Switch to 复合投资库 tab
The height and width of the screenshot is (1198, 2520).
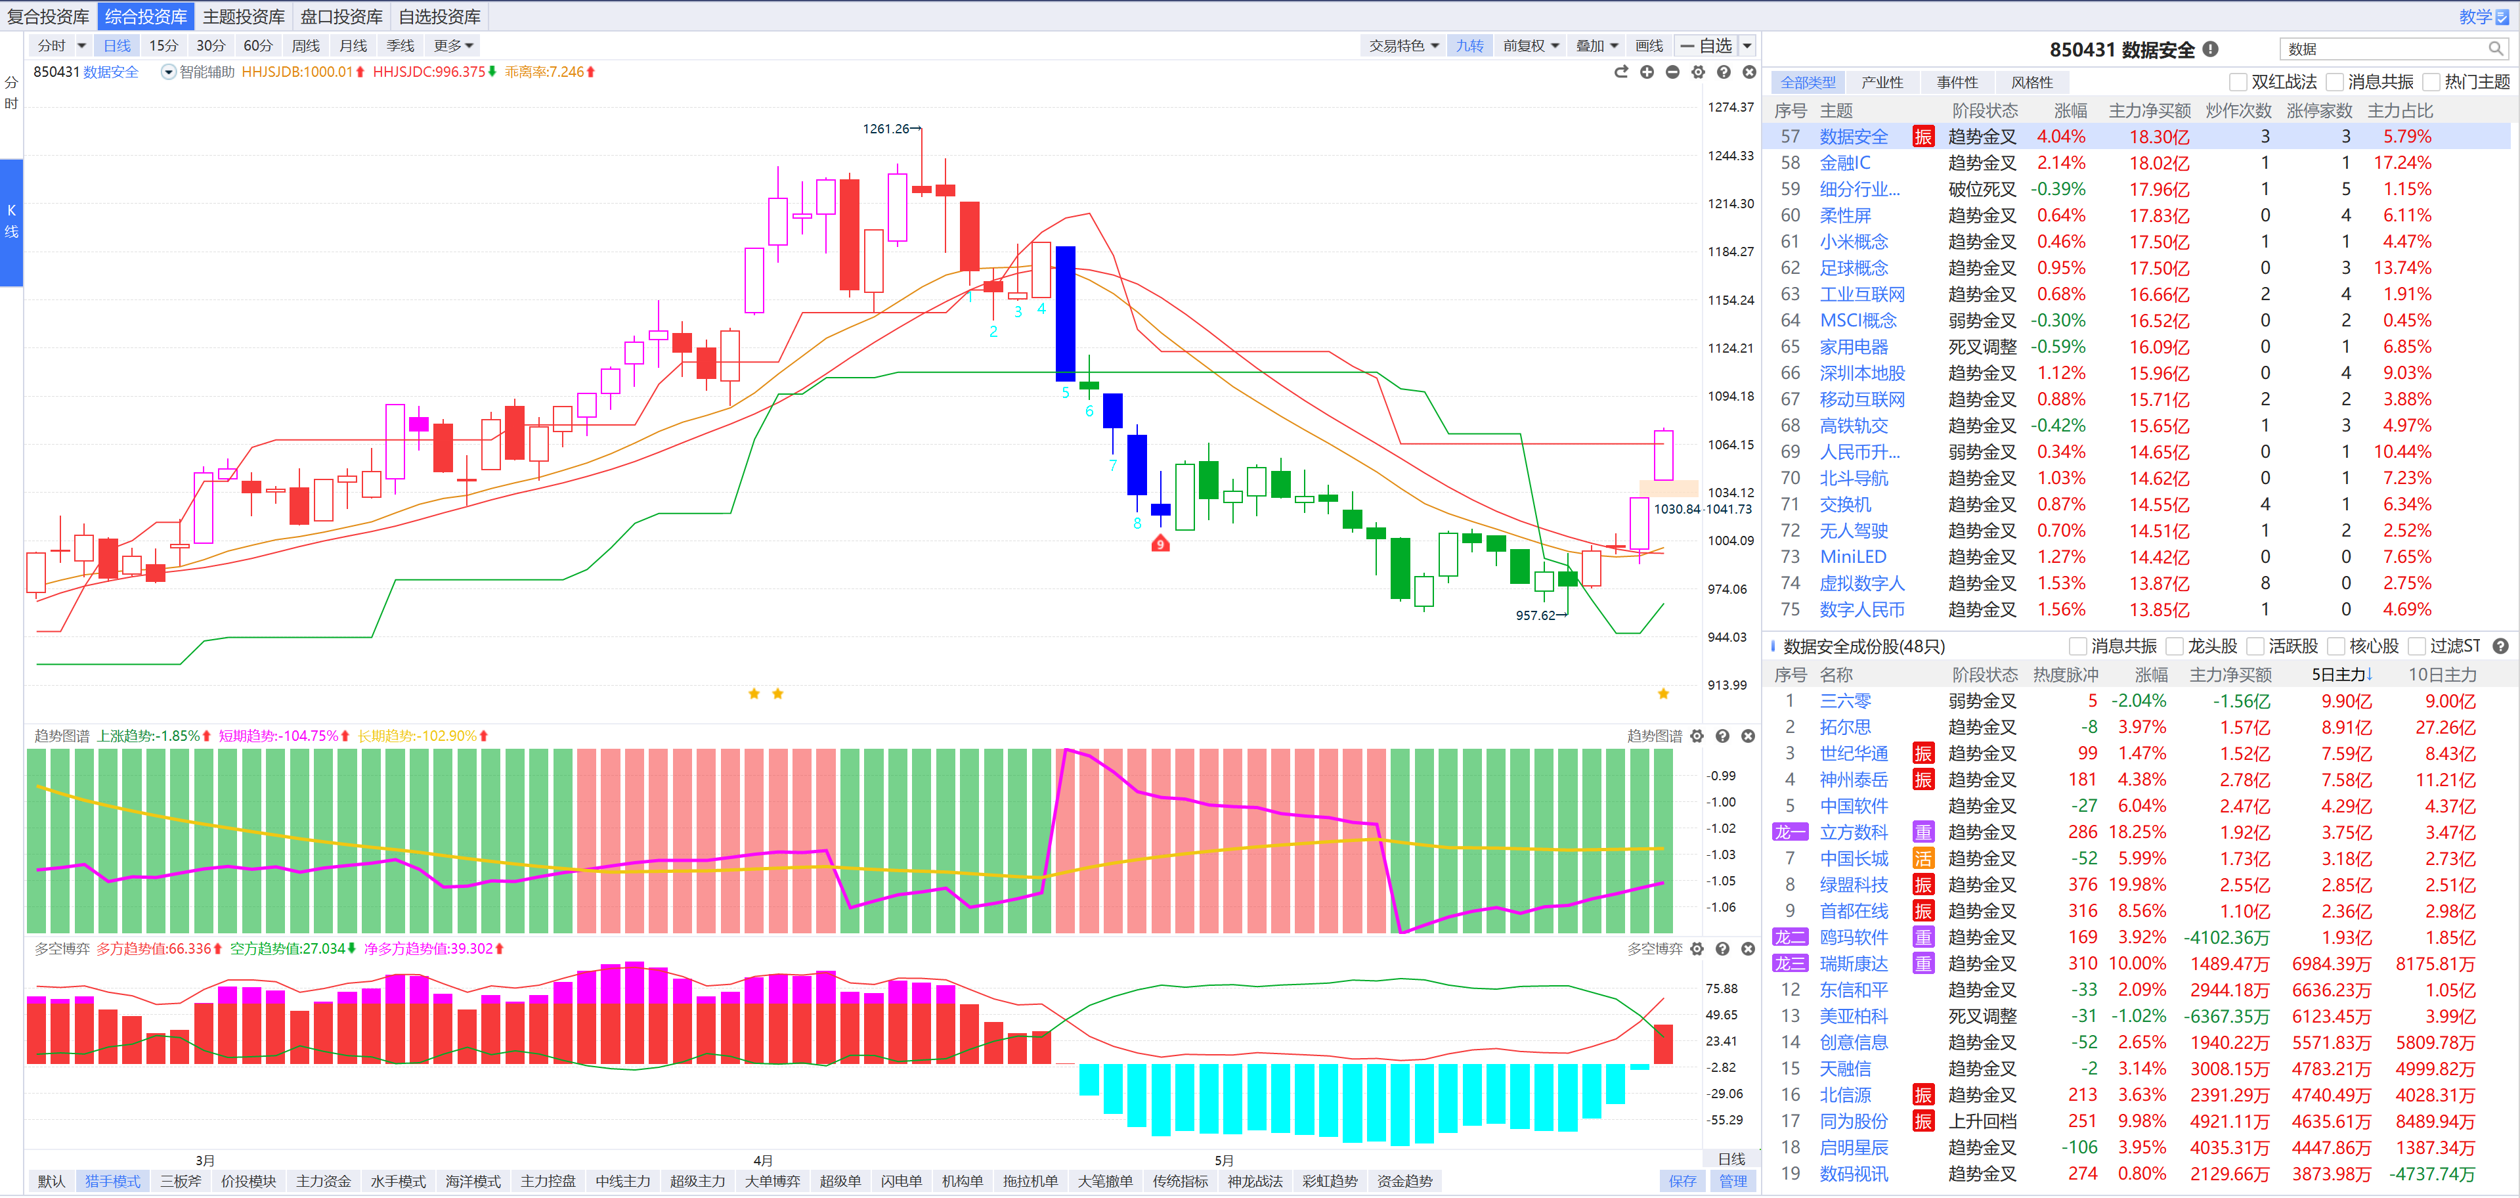coord(48,16)
